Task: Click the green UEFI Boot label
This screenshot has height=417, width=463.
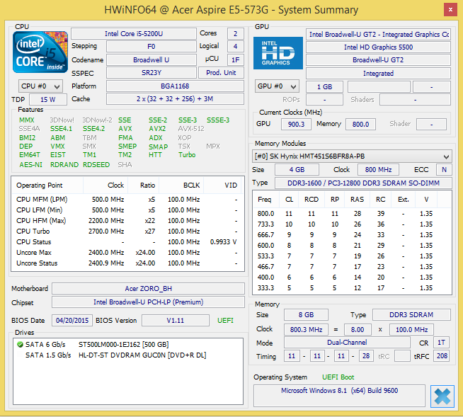Action: 338,377
